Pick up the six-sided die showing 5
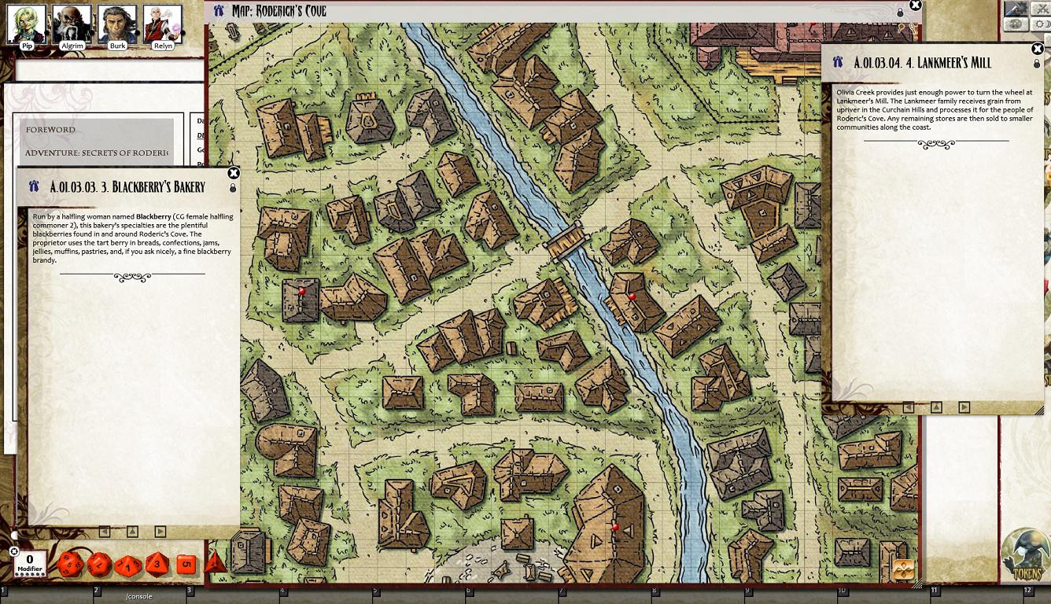 (186, 562)
